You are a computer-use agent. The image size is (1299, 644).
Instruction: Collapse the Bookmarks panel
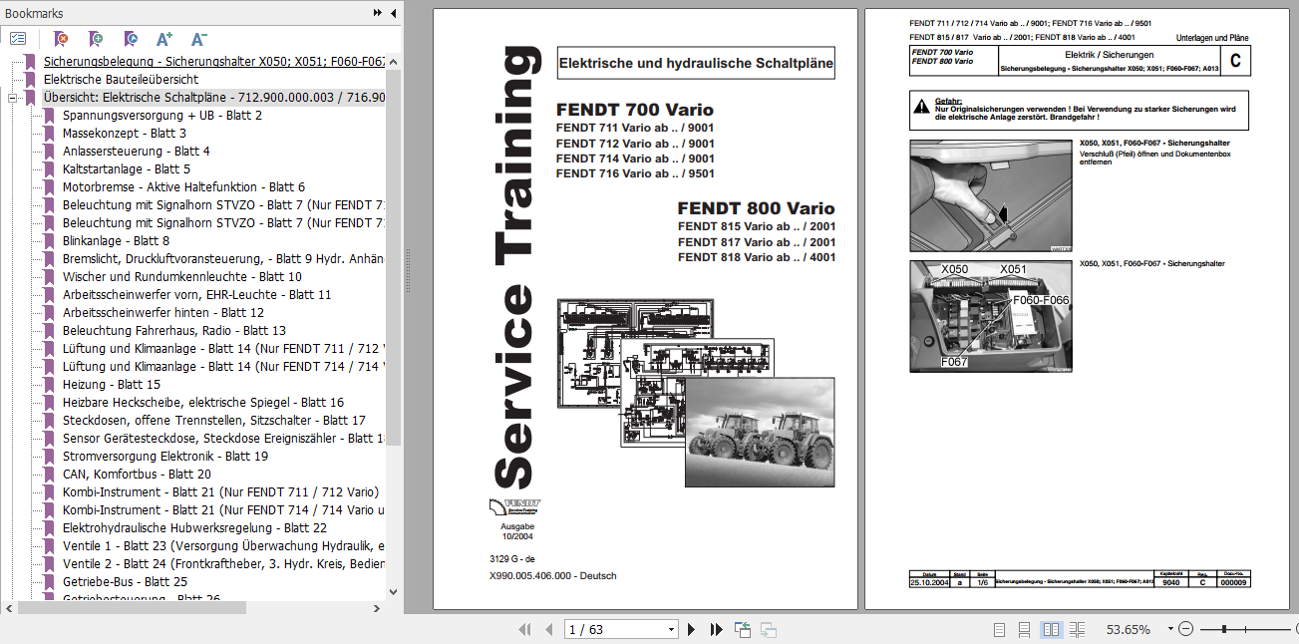click(x=393, y=13)
